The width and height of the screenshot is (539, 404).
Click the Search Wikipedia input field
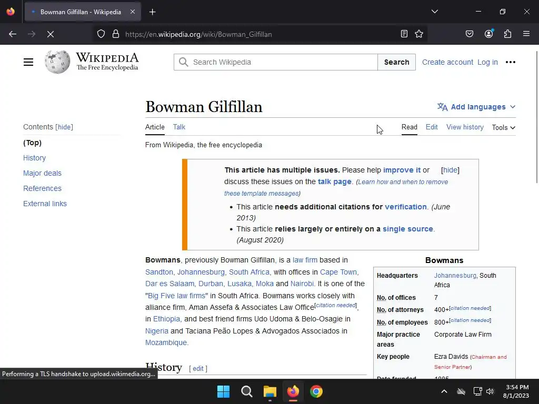tap(276, 62)
